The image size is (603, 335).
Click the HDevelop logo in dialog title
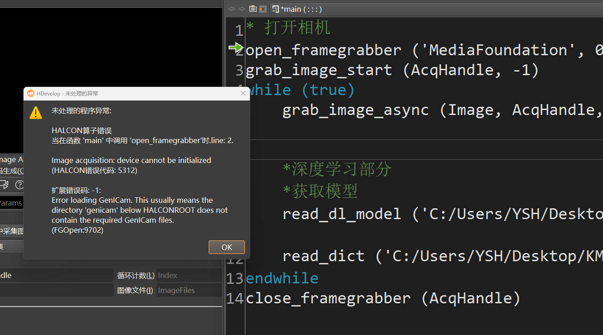coord(31,93)
